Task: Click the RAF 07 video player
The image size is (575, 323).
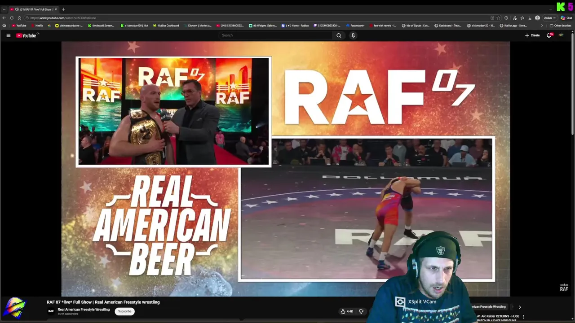Action: 286,169
